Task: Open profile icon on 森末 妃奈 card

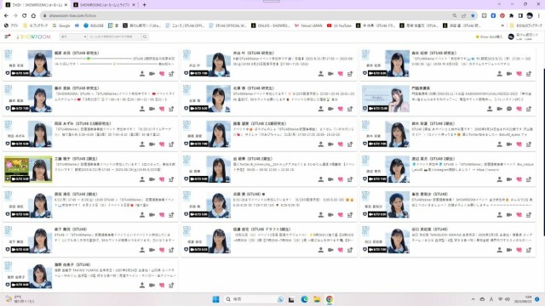Action: [x=500, y=74]
